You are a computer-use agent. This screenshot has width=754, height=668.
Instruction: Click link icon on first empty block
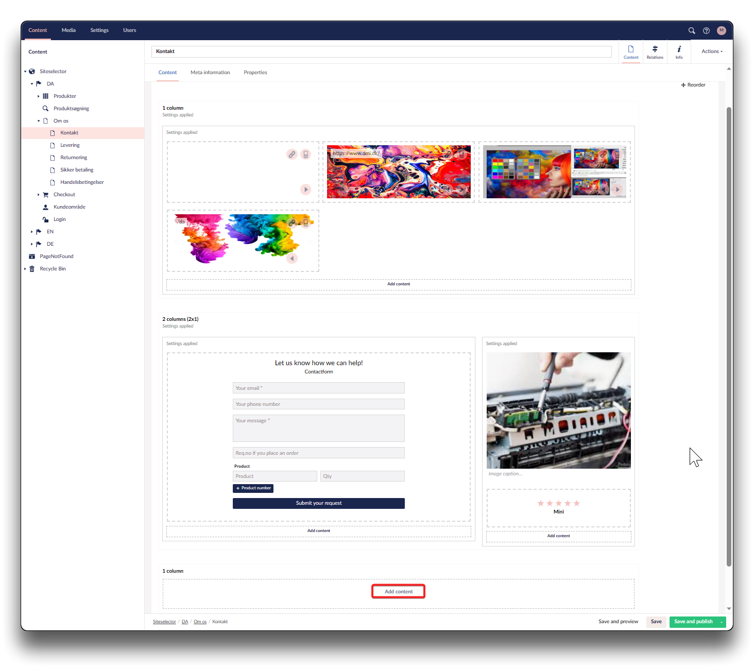pos(292,154)
